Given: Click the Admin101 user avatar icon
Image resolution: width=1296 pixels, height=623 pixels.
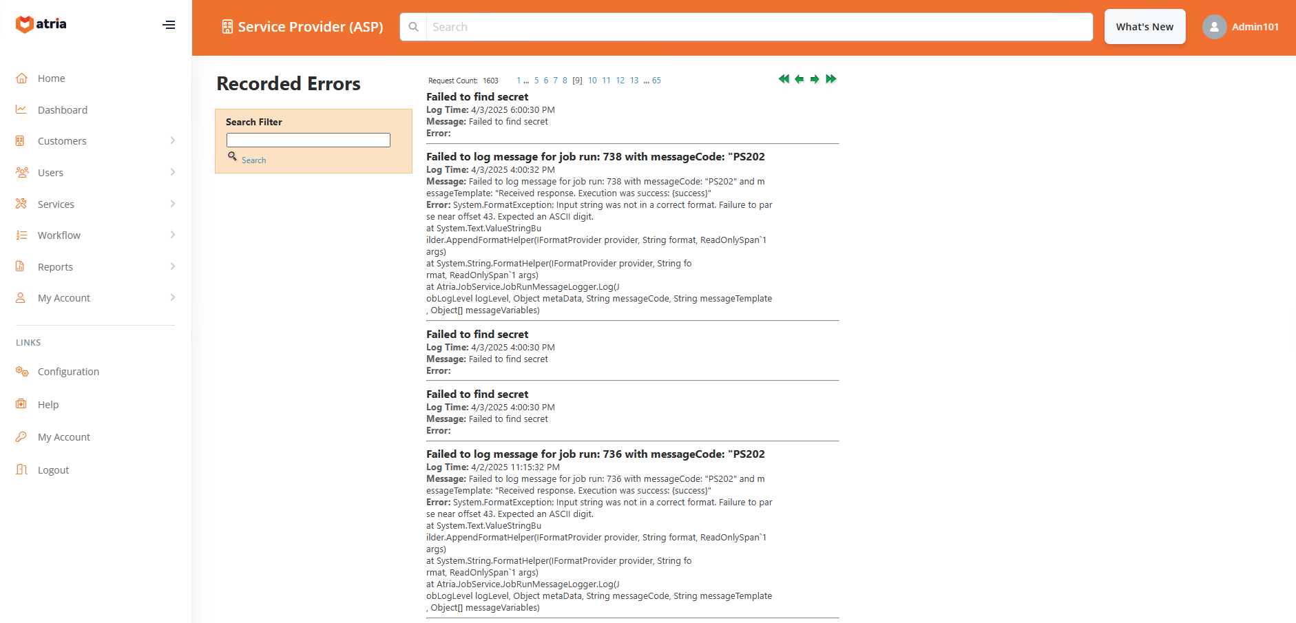Looking at the screenshot, I should pos(1214,27).
